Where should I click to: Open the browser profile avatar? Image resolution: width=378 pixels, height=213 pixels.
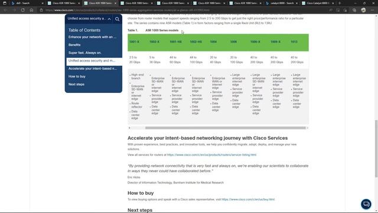[x=363, y=10]
